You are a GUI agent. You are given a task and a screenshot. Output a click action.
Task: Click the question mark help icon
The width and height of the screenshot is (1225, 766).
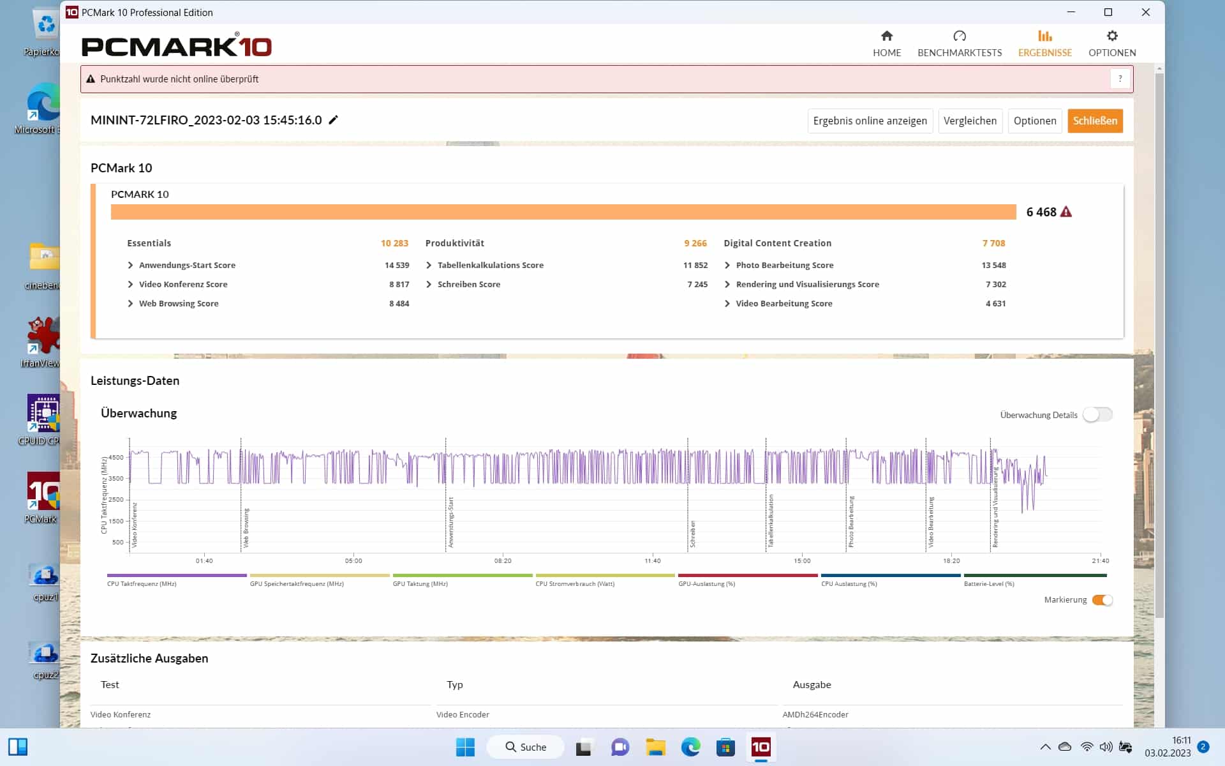[1120, 79]
